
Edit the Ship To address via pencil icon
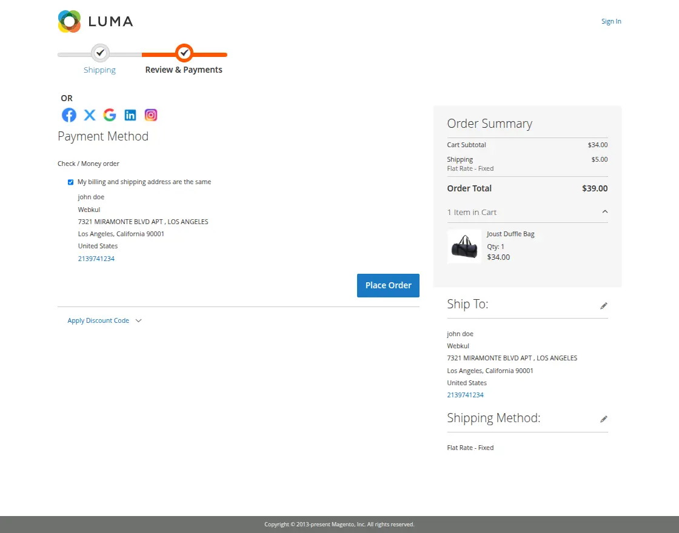coord(604,306)
